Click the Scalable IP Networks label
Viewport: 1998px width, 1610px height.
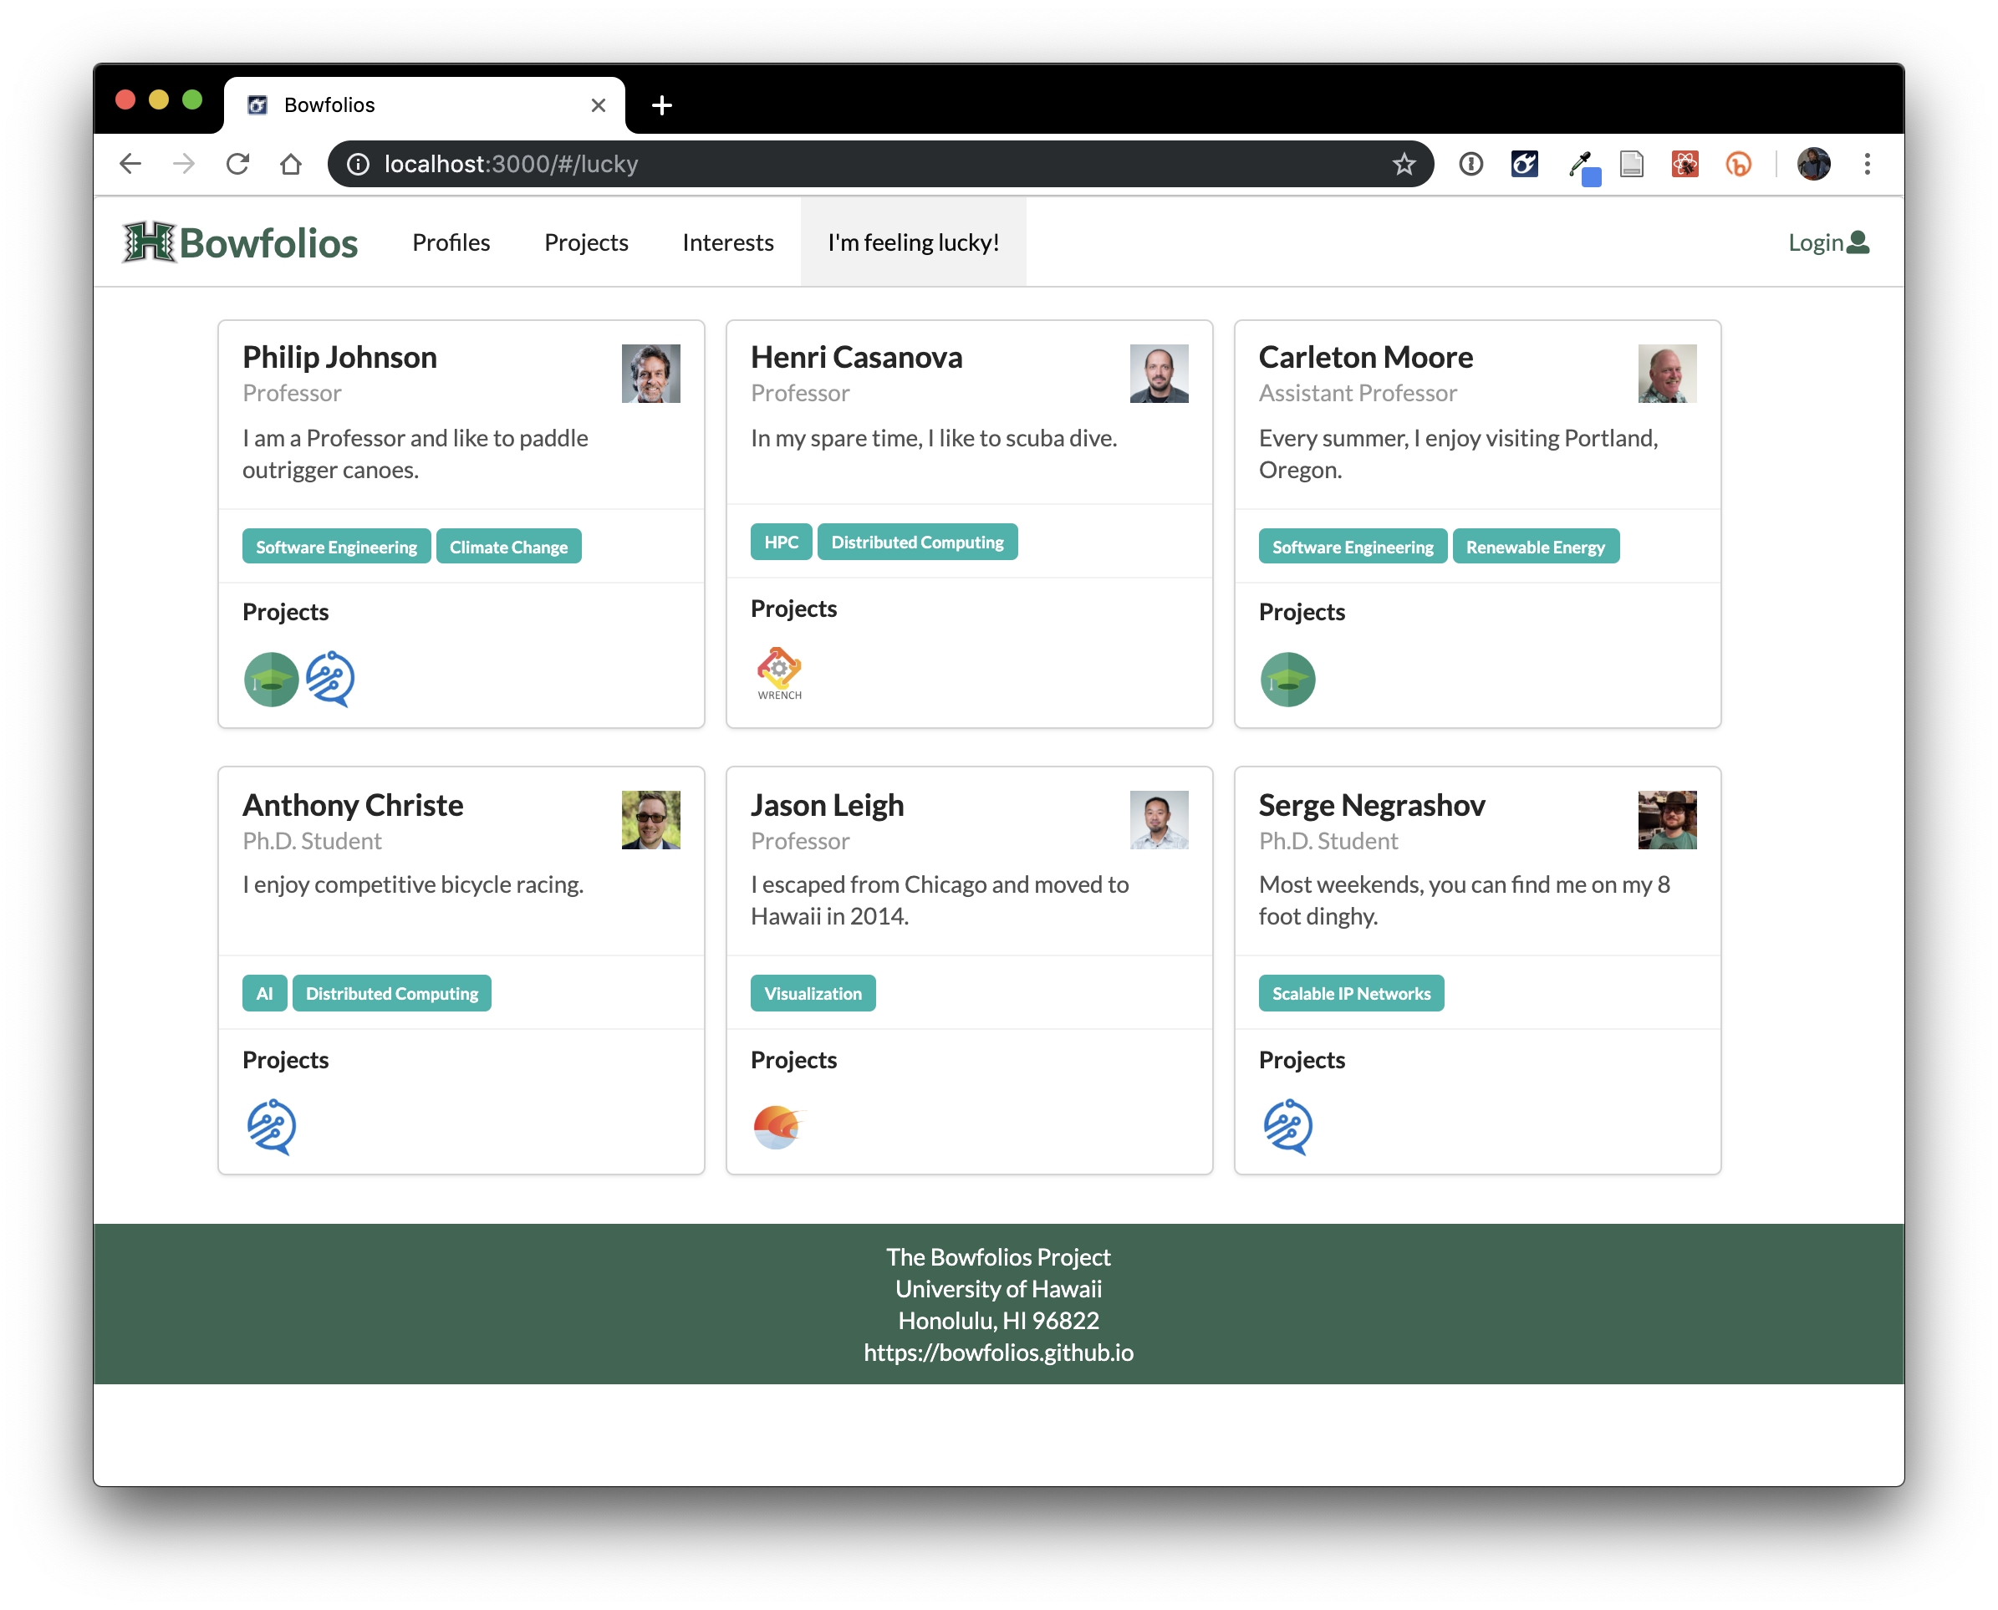tap(1351, 993)
